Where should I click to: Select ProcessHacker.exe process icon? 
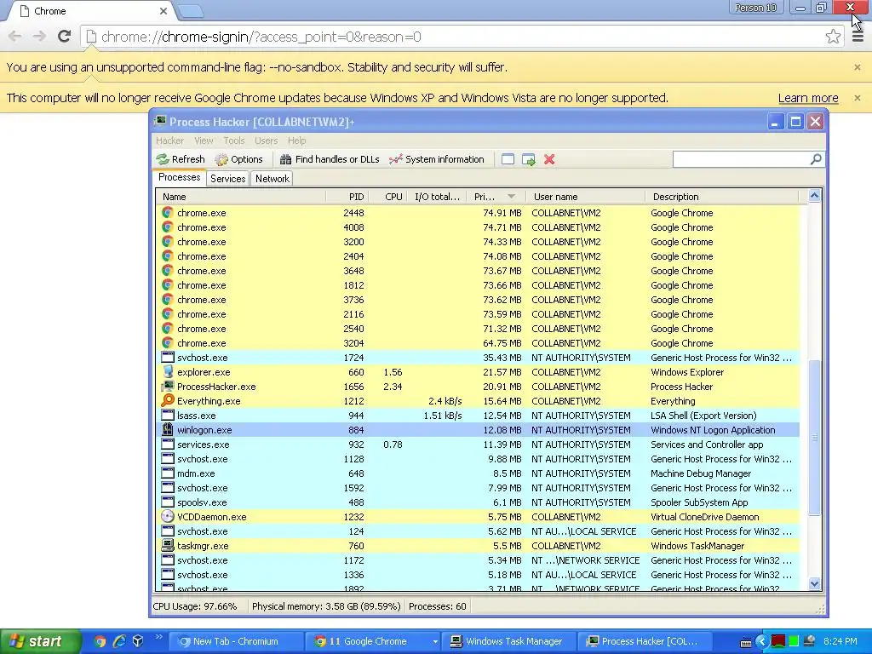tap(168, 387)
